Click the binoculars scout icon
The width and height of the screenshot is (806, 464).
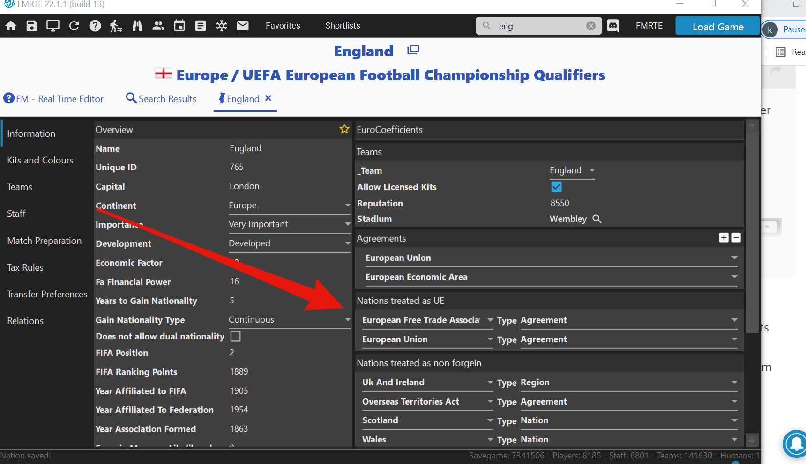tap(137, 26)
